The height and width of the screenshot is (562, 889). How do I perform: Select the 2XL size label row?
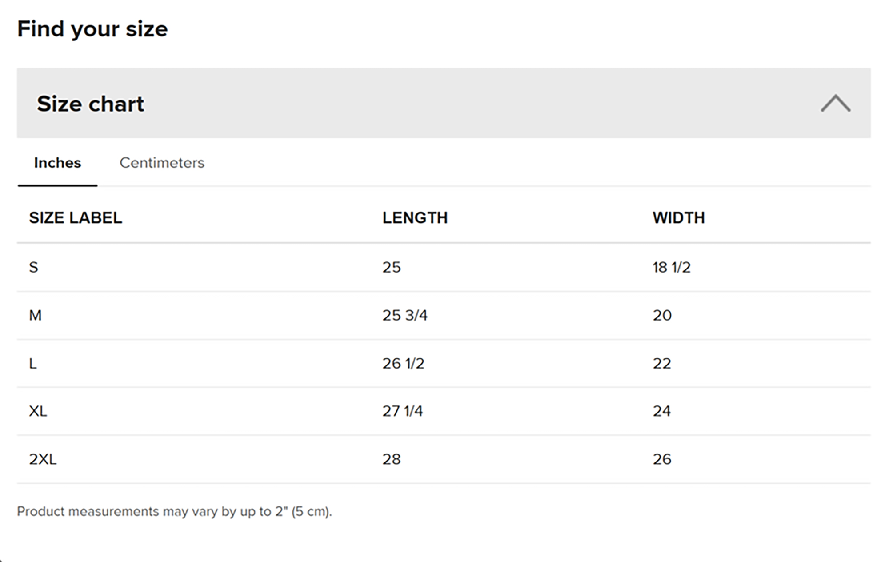pyautogui.click(x=43, y=459)
